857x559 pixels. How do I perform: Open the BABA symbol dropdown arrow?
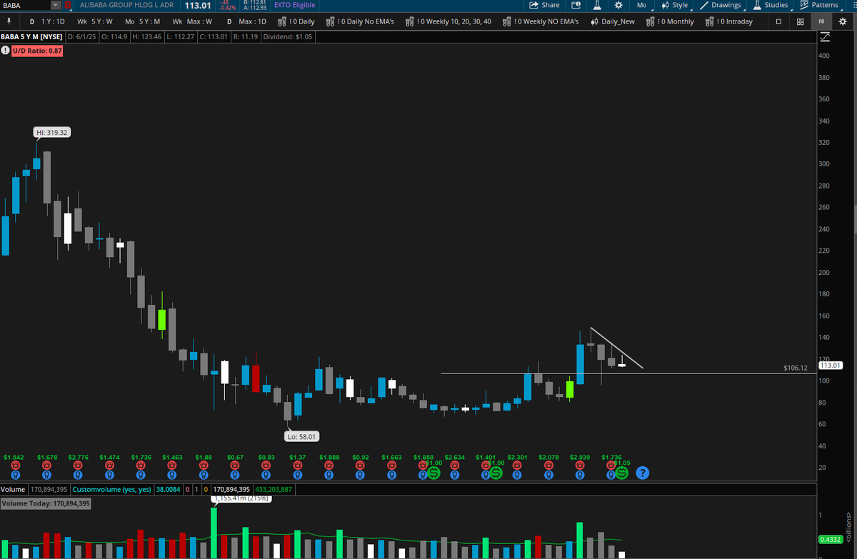(x=56, y=5)
